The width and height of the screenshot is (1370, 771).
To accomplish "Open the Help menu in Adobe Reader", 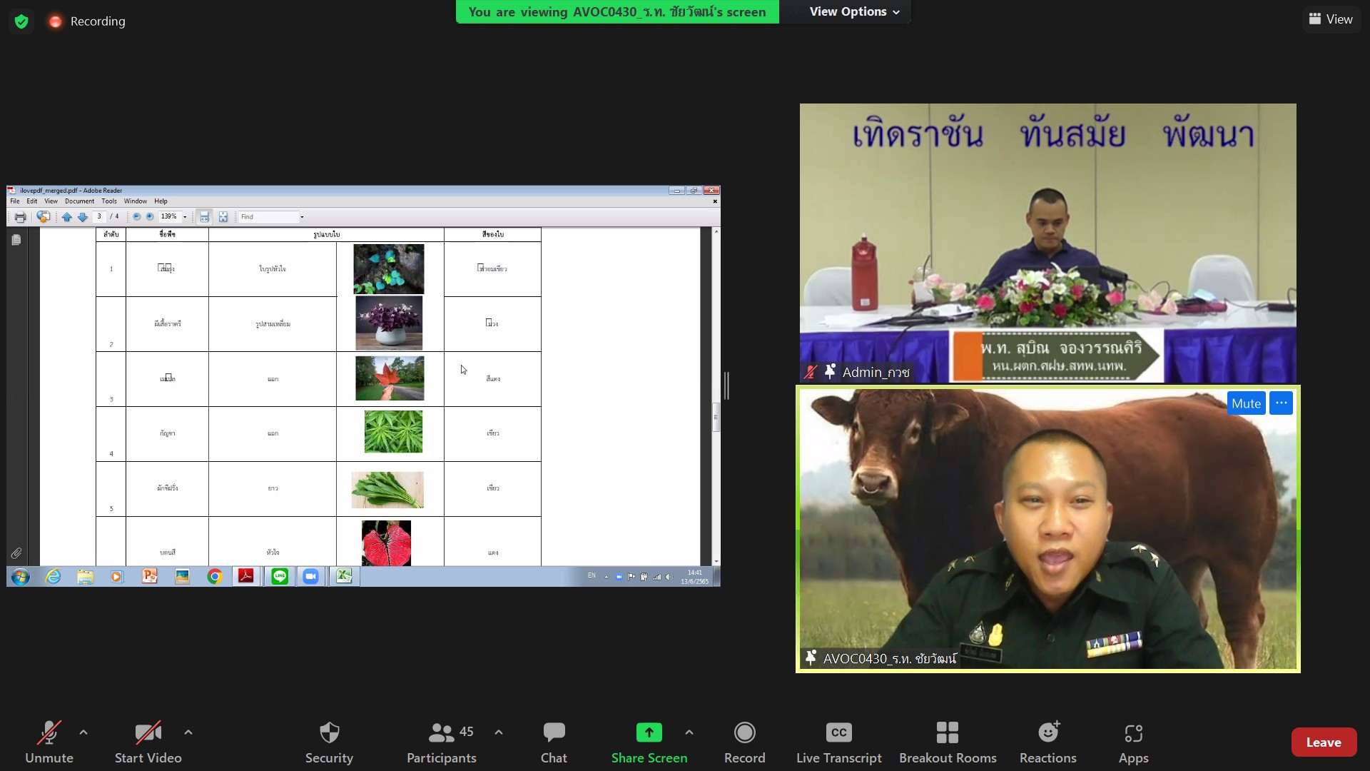I will click(161, 201).
